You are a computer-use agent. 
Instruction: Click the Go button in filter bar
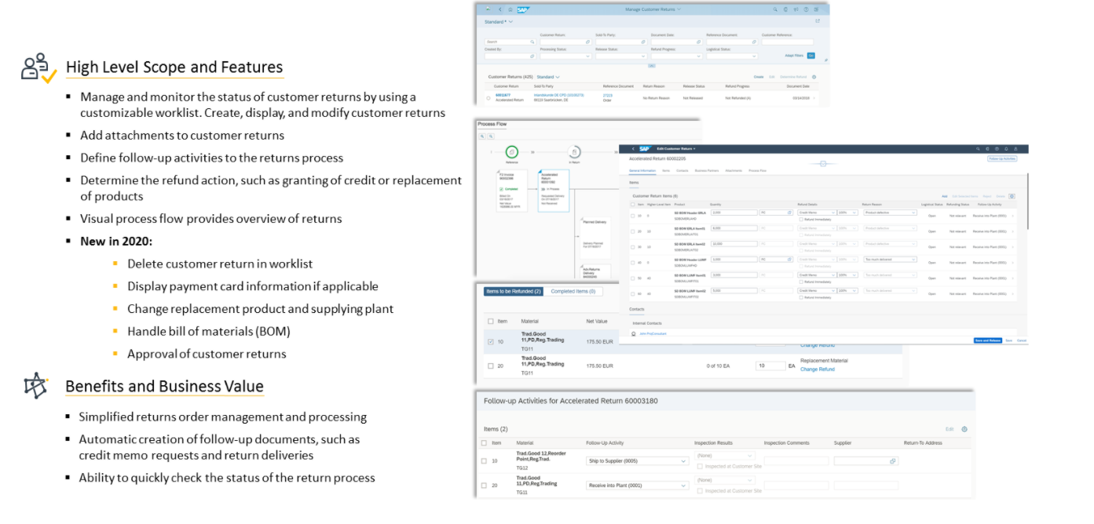(x=810, y=56)
